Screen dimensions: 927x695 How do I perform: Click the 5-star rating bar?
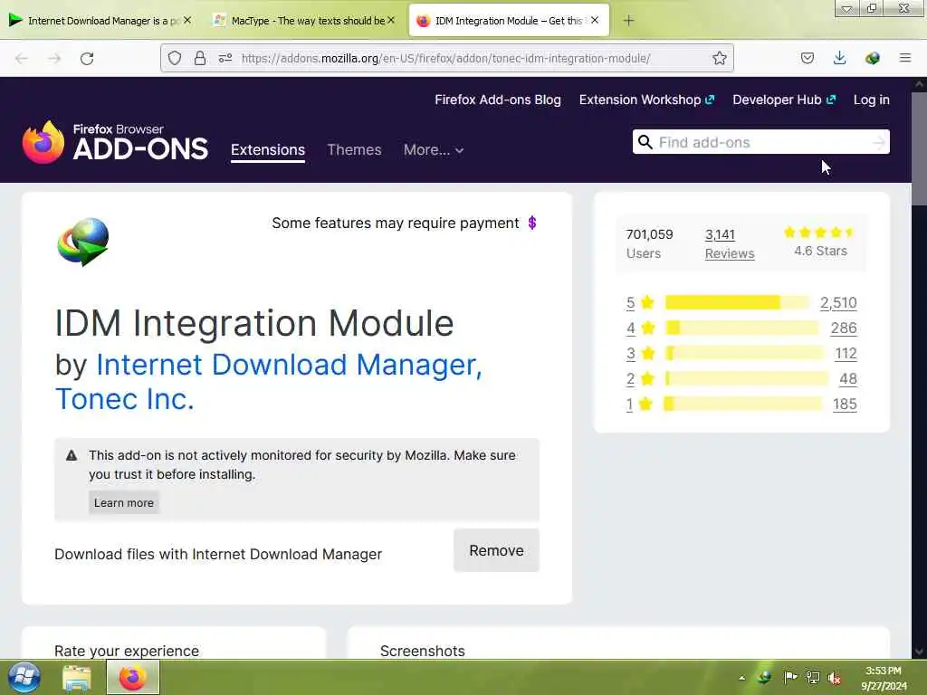pos(737,302)
